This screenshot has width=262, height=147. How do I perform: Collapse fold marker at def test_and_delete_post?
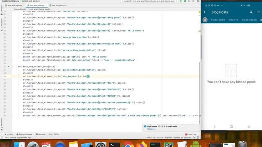coord(12,67)
